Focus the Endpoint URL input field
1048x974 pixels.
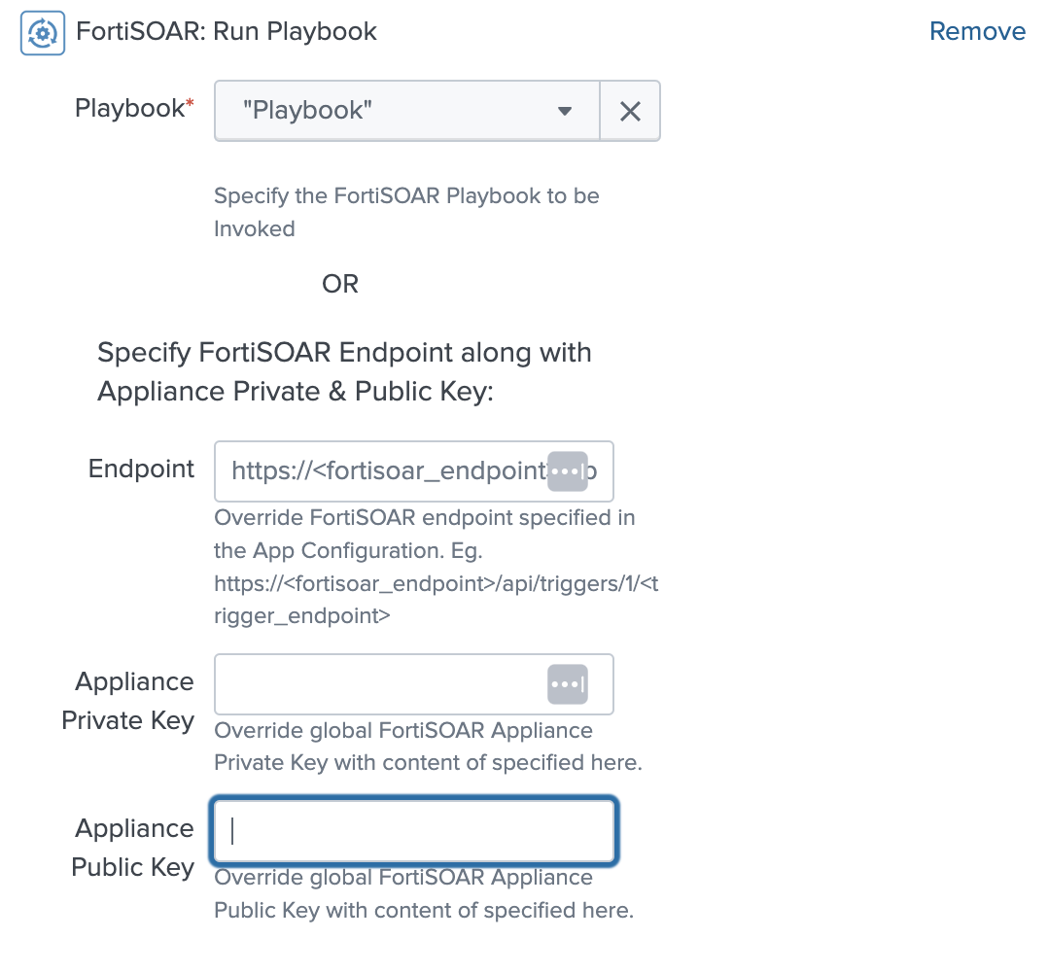[x=384, y=471]
